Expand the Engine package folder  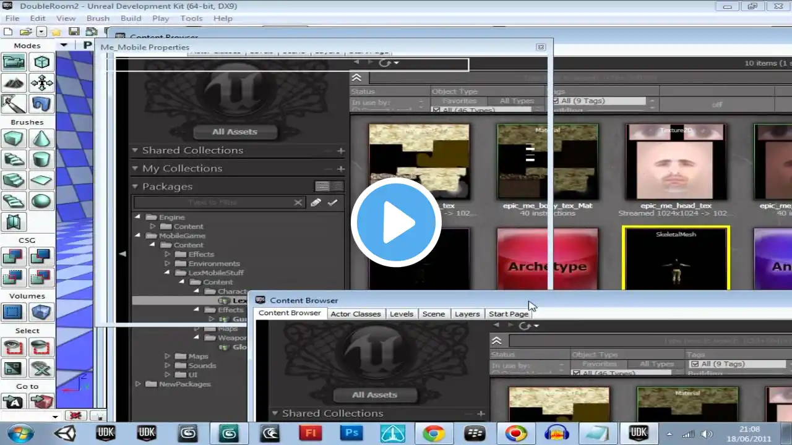(137, 217)
